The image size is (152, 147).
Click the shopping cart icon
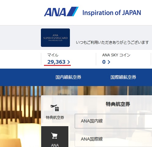tap(54, 136)
